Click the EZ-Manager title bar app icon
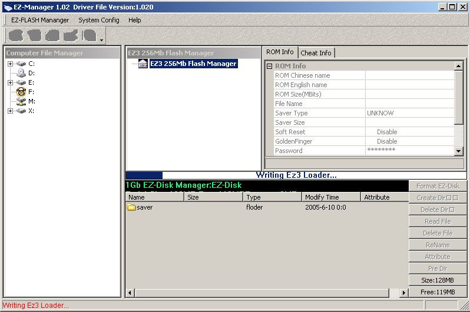The image size is (470, 312). [x=8, y=7]
